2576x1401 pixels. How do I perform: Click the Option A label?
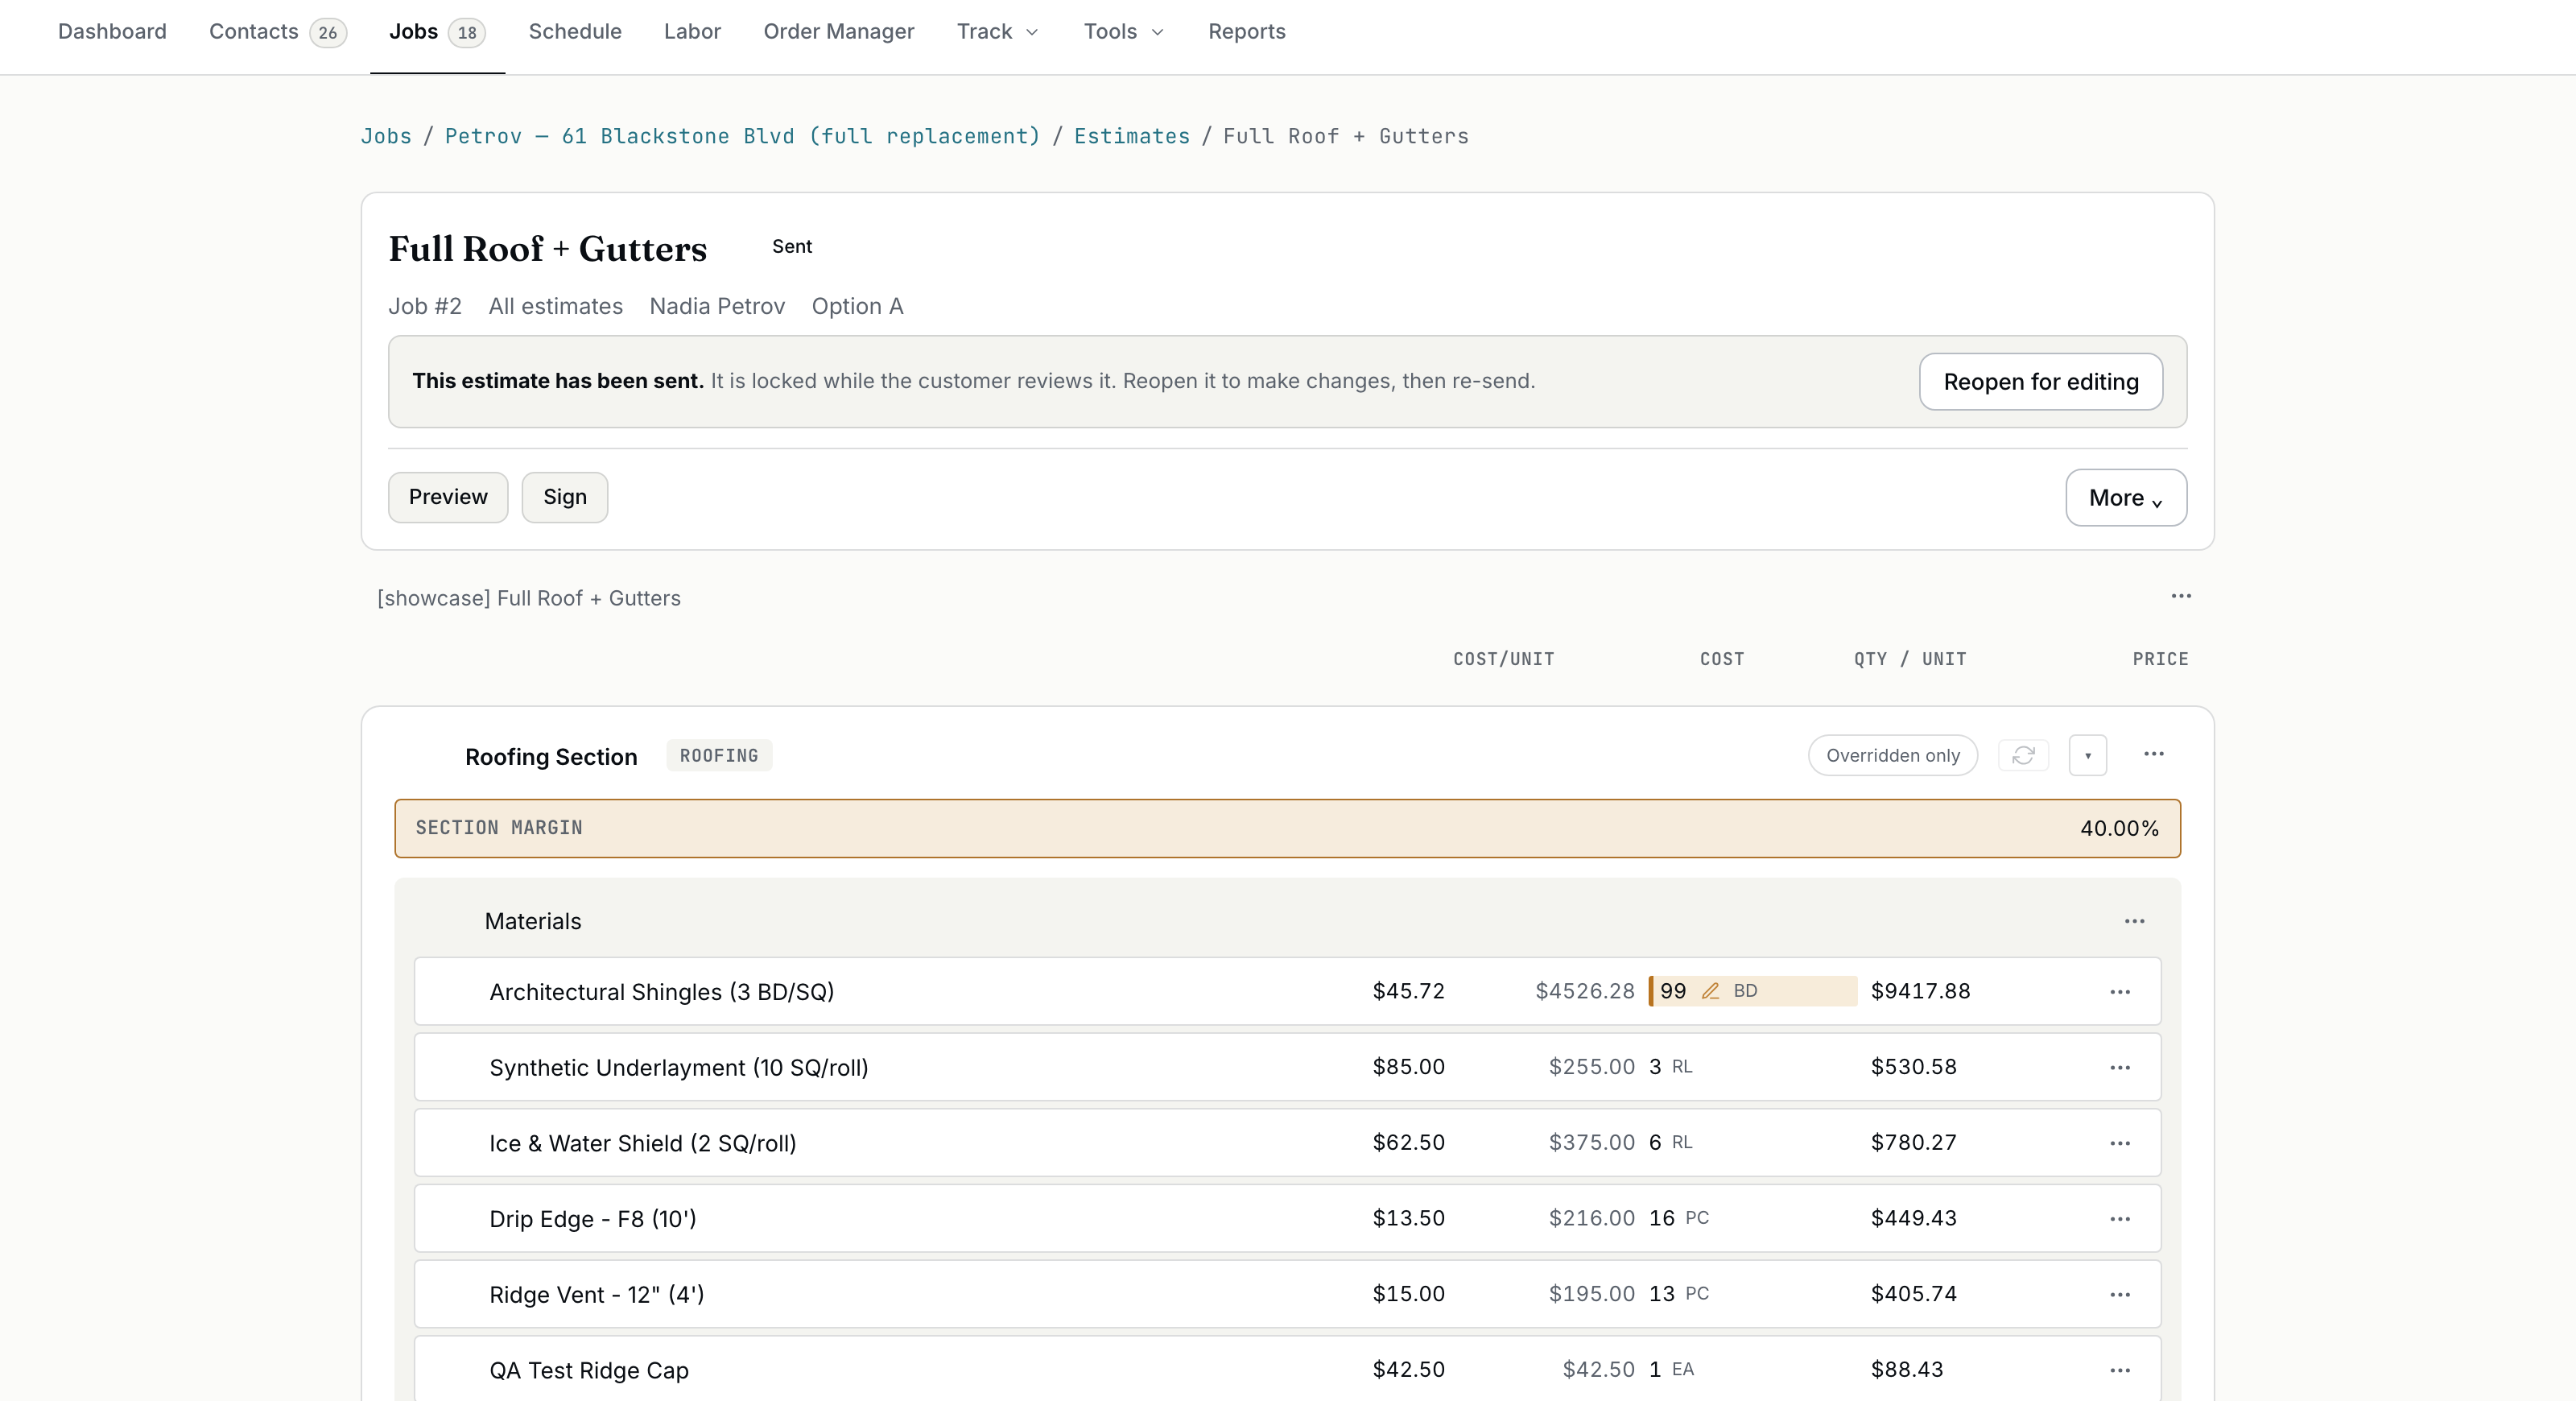click(857, 306)
